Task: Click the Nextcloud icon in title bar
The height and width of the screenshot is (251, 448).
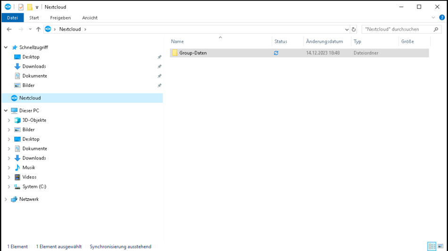Action: (x=8, y=7)
